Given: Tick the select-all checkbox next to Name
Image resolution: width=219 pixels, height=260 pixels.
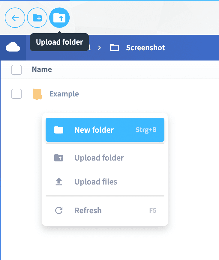Looking at the screenshot, I should tap(16, 69).
